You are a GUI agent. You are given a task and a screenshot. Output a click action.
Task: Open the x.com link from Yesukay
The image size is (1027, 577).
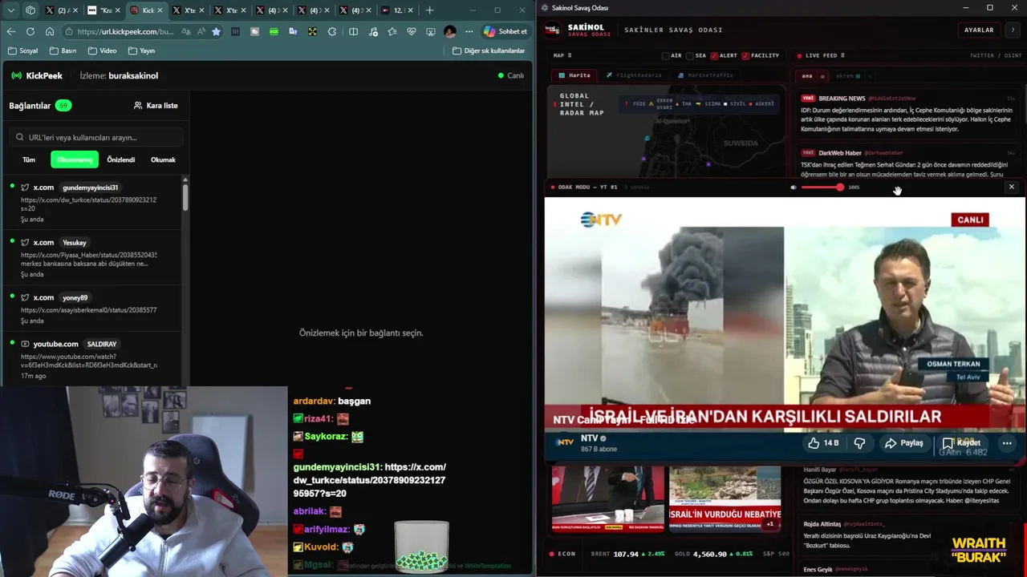pyautogui.click(x=92, y=257)
